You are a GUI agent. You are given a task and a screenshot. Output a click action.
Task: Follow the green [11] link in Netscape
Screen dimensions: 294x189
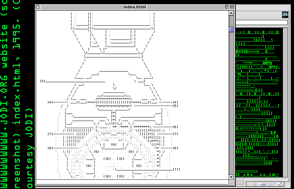click(244, 140)
